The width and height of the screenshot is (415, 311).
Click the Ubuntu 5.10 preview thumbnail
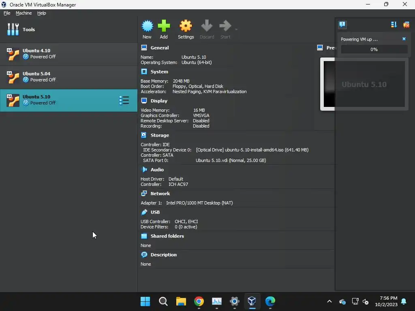(364, 84)
